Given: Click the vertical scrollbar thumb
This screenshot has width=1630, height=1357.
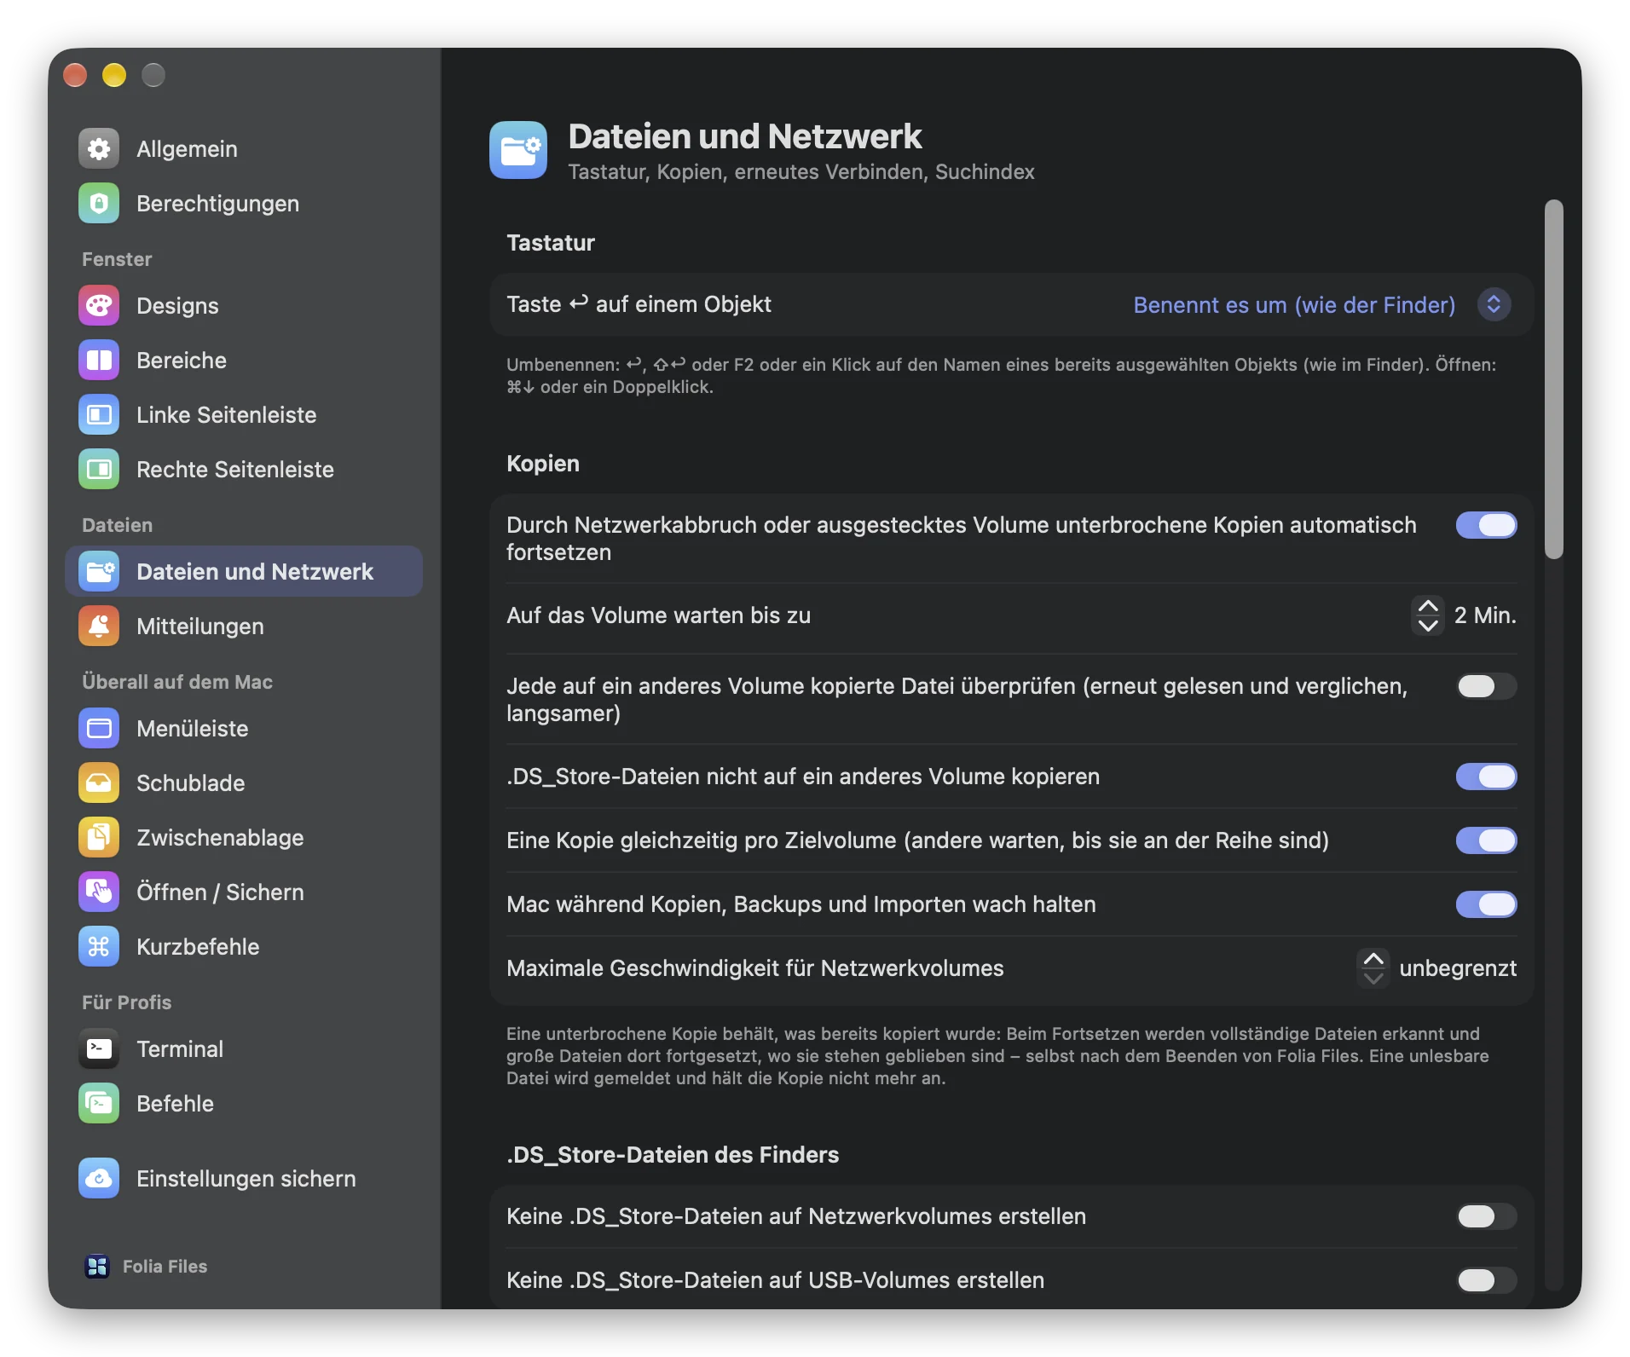Looking at the screenshot, I should tap(1554, 379).
